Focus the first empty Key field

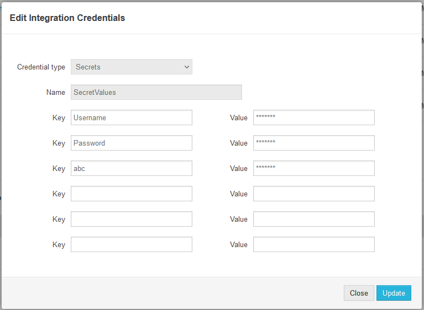pyautogui.click(x=131, y=194)
